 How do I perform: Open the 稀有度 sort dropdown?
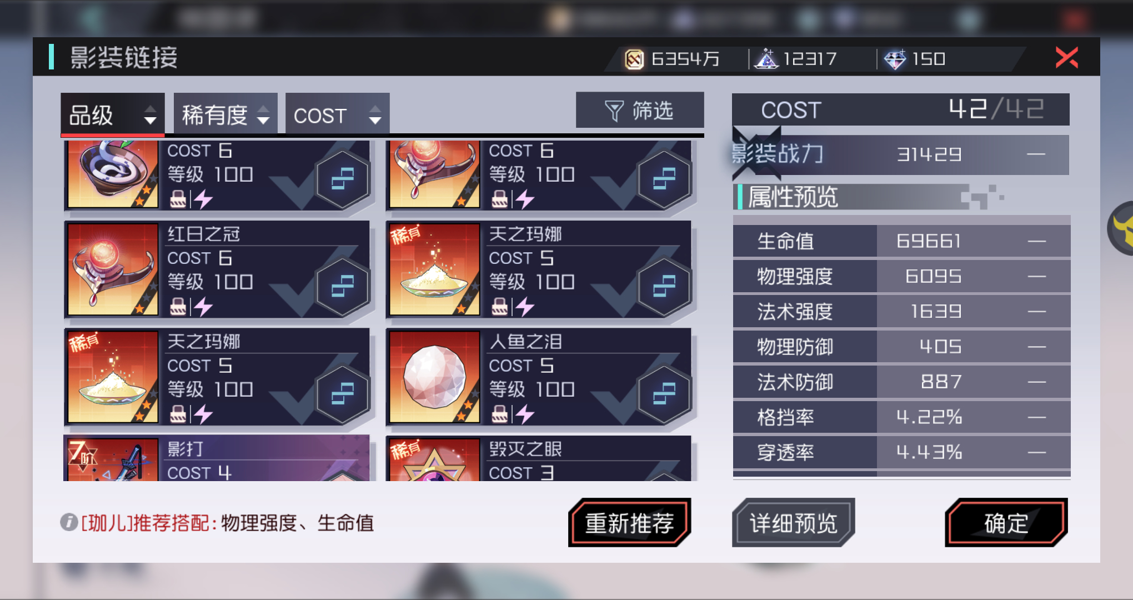[x=225, y=114]
